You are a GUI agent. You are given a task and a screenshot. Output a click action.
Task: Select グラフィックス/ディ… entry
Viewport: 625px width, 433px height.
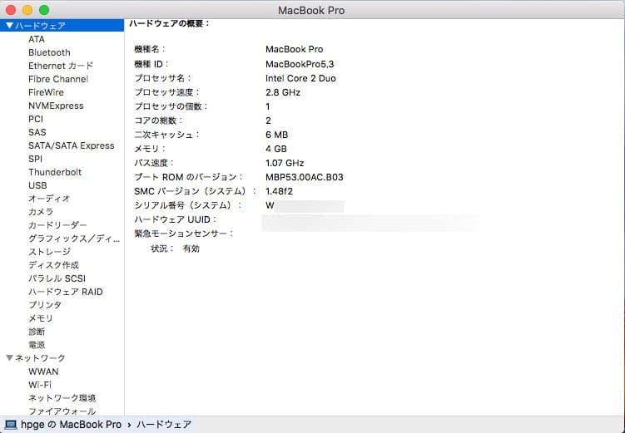[x=74, y=239]
